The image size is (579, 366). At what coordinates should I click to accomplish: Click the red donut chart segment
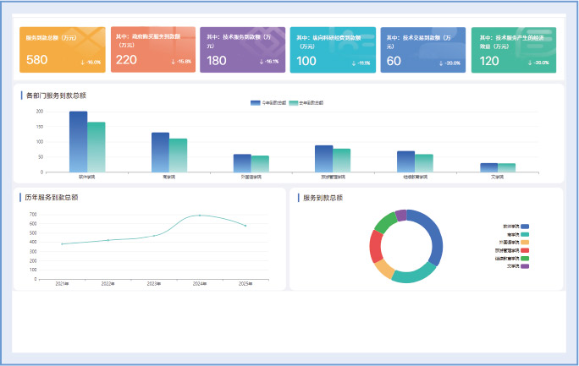[x=377, y=246]
